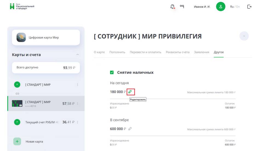Screen dimensions: 263x151
Task: Open options menu for first СТАНДАРТ МИР account
Action: 78,85
